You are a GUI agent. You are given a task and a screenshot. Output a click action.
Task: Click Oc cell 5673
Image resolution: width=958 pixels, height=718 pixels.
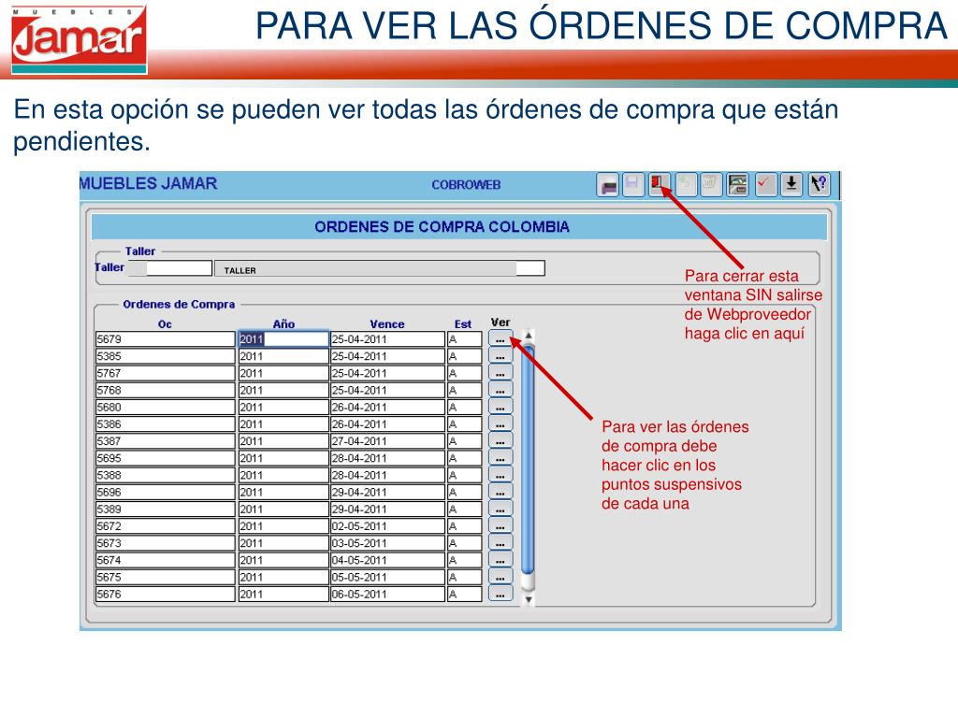pos(165,543)
